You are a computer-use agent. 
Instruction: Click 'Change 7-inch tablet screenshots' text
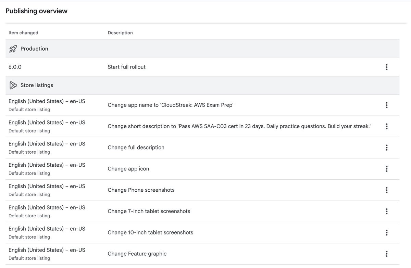coord(149,211)
